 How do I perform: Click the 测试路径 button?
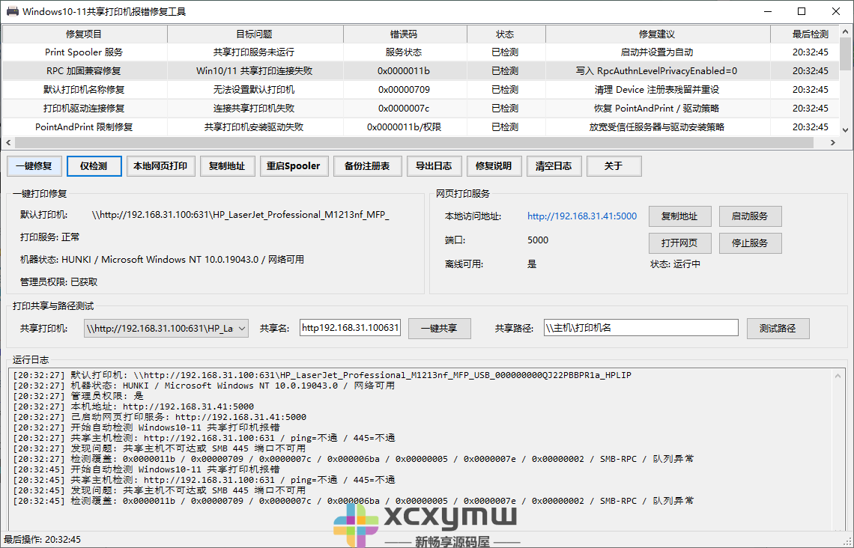(778, 329)
